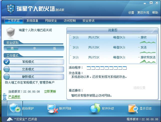Screen dimensions: 161x122
Task: Open the 网络安全 tab
Action: coord(51,21)
